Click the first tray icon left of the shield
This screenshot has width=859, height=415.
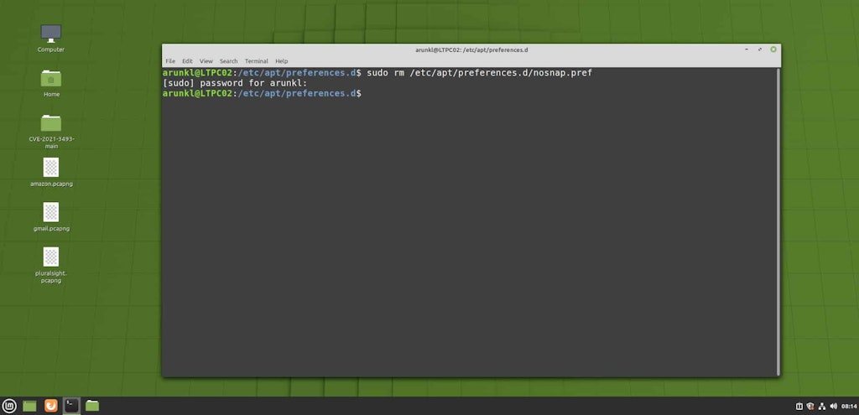(799, 407)
